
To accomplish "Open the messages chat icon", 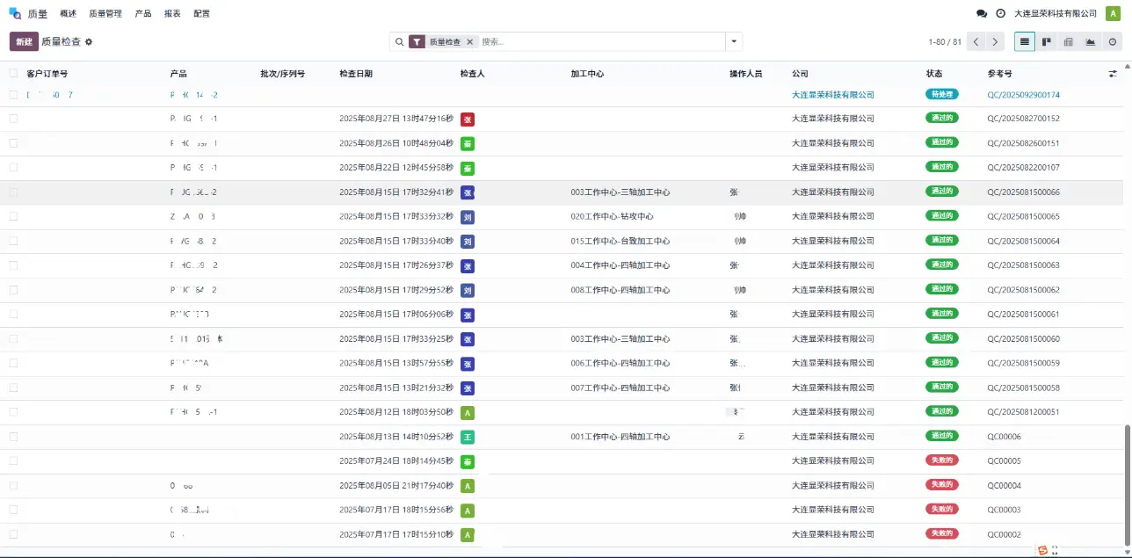I will tap(982, 14).
